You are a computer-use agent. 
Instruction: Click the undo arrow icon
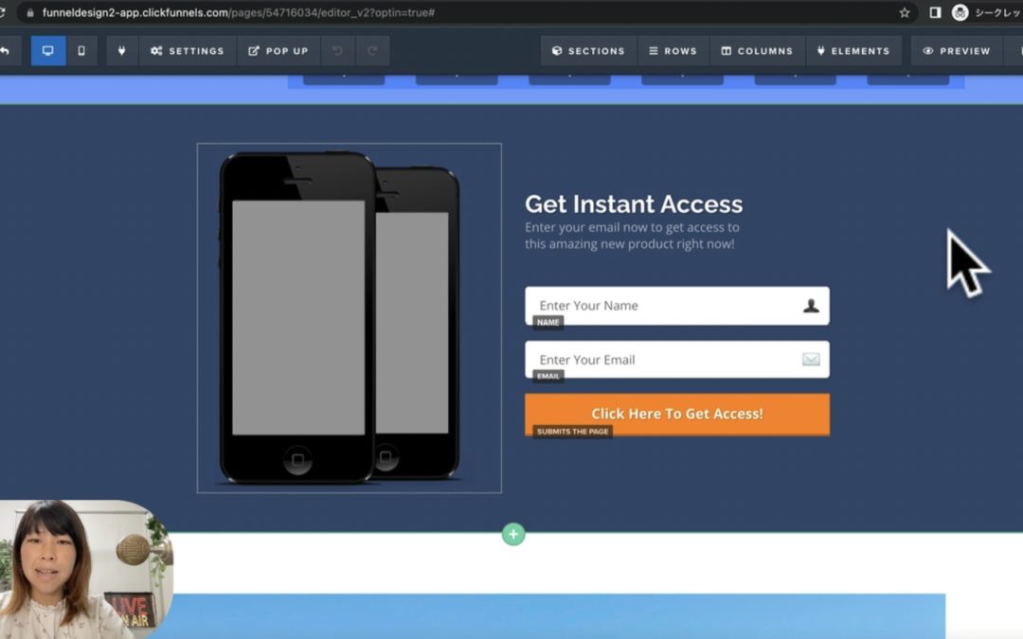click(338, 51)
